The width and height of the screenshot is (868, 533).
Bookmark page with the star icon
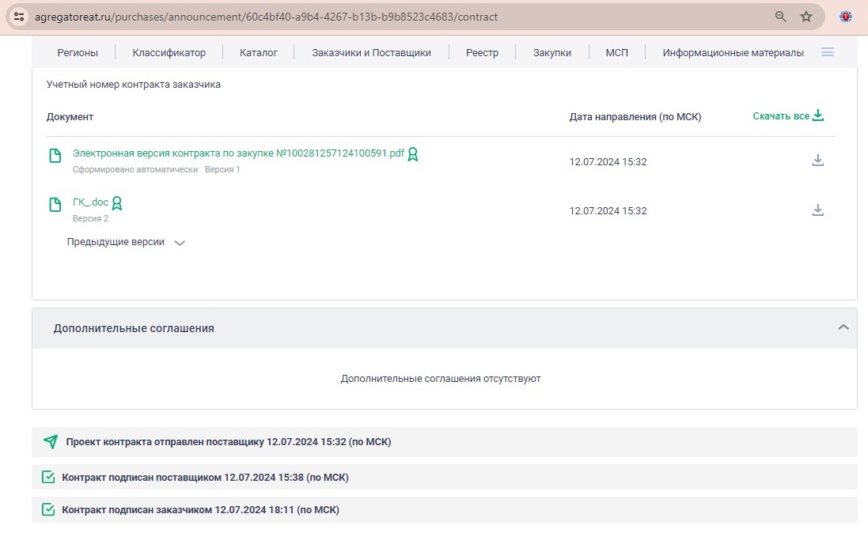(x=806, y=17)
